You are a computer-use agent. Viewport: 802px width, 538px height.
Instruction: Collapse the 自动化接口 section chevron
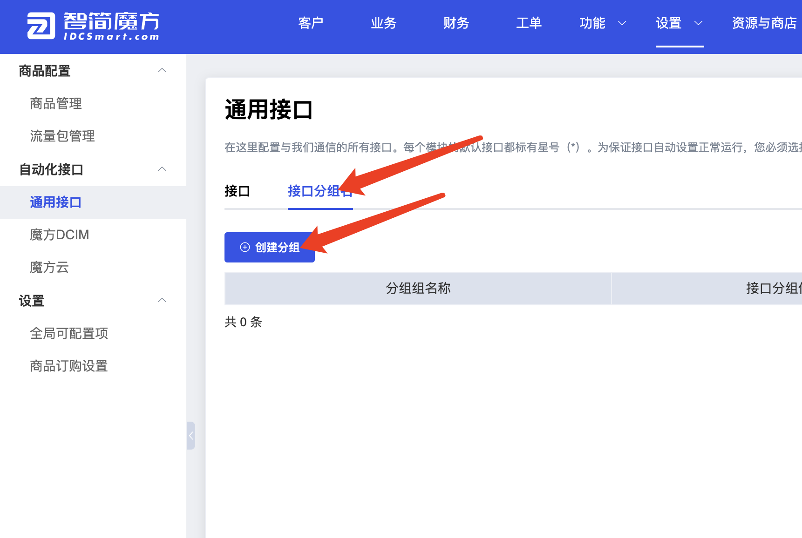tap(162, 169)
